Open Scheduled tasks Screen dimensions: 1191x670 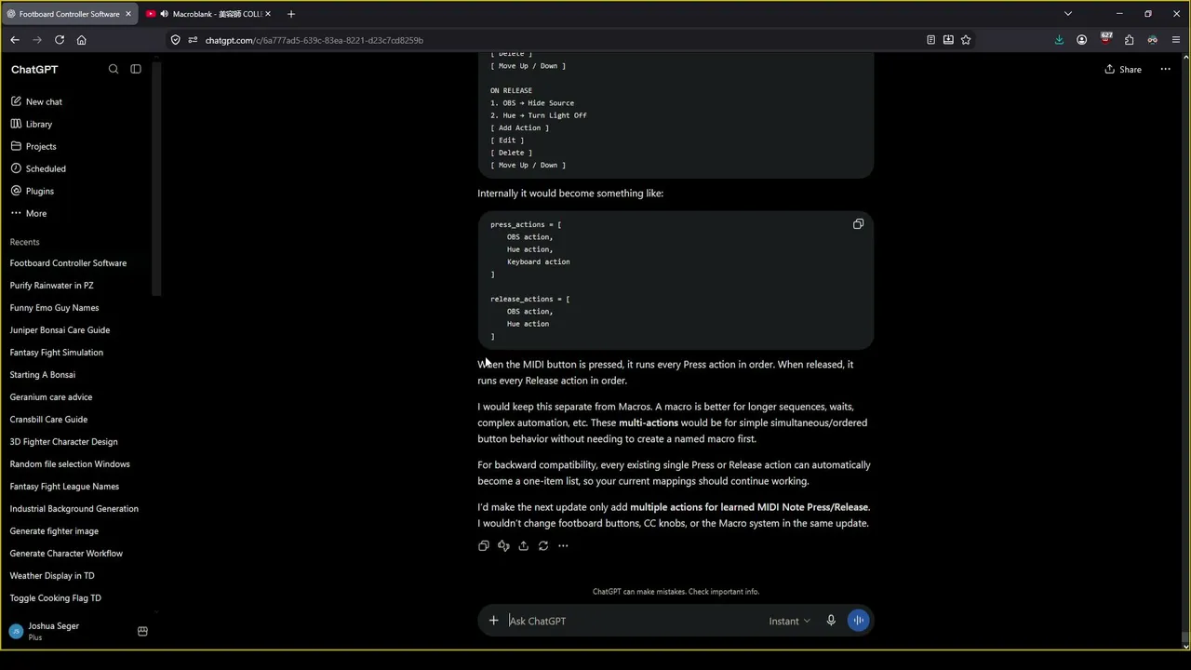(x=37, y=168)
